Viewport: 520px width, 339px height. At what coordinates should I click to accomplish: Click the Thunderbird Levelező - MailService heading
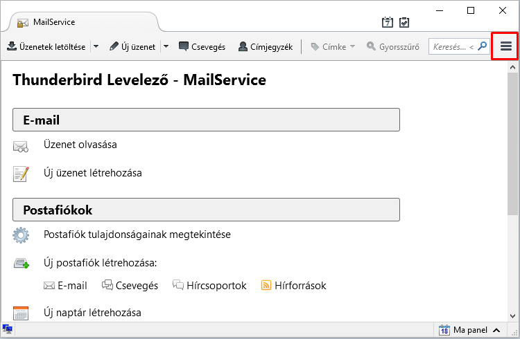(x=139, y=80)
